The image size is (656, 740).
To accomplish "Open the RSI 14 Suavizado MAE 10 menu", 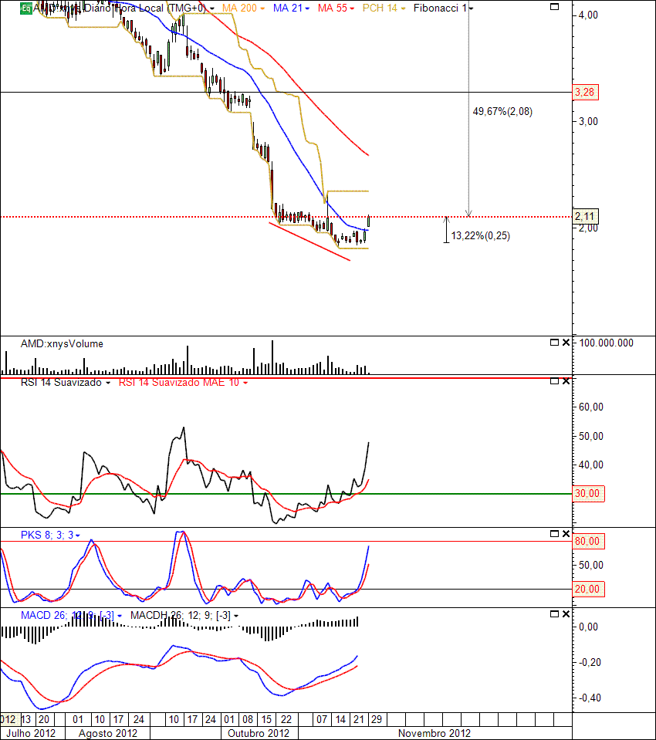I will 246,383.
